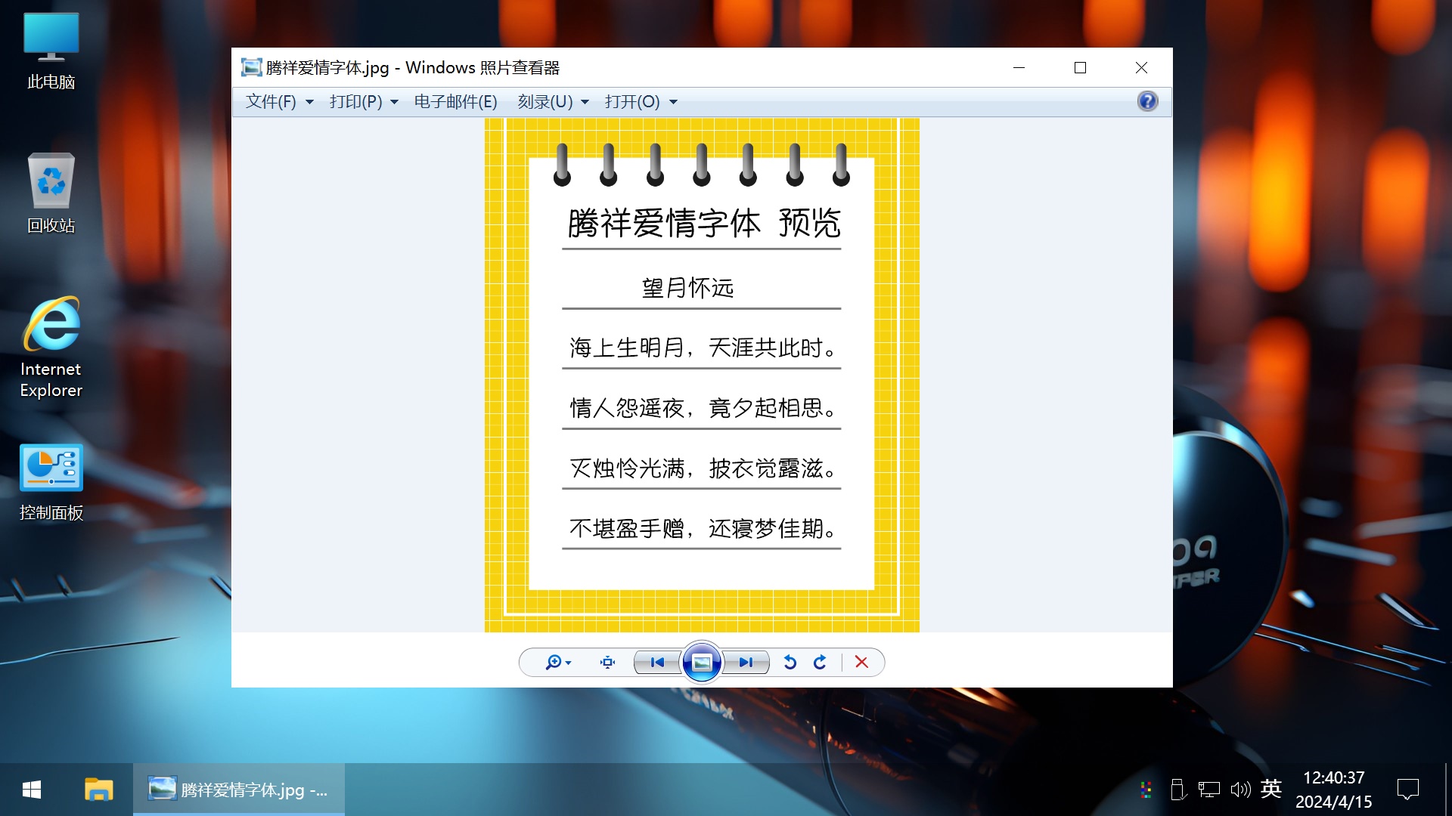Click 电子邮件(E) in the toolbar
Viewport: 1452px width, 816px height.
pos(455,101)
